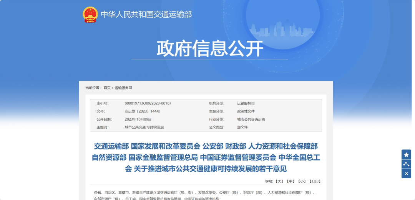Click the 字号 label
Image resolution: width=415 pixels, height=200 pixels.
point(269,181)
